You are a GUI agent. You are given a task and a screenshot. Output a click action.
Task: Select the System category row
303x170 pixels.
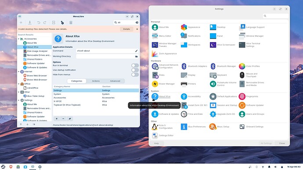(96, 94)
